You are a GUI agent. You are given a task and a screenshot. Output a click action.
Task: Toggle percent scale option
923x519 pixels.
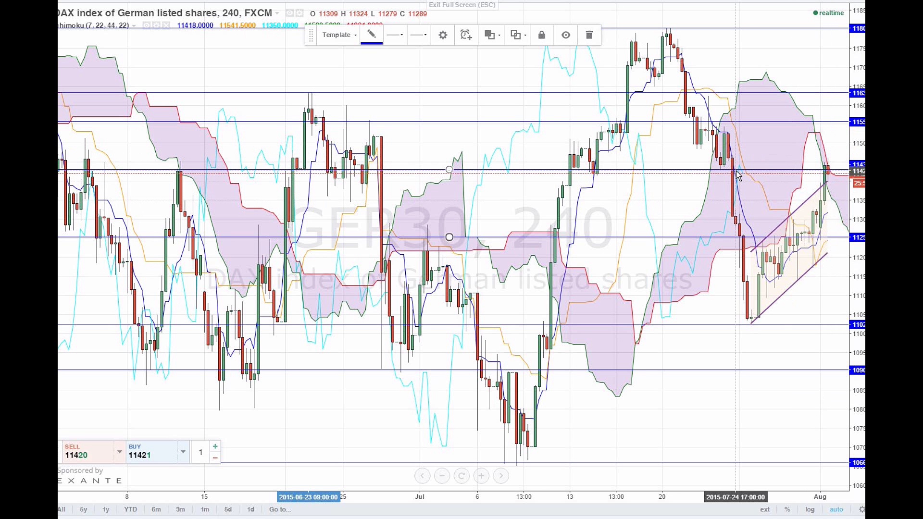[787, 509]
